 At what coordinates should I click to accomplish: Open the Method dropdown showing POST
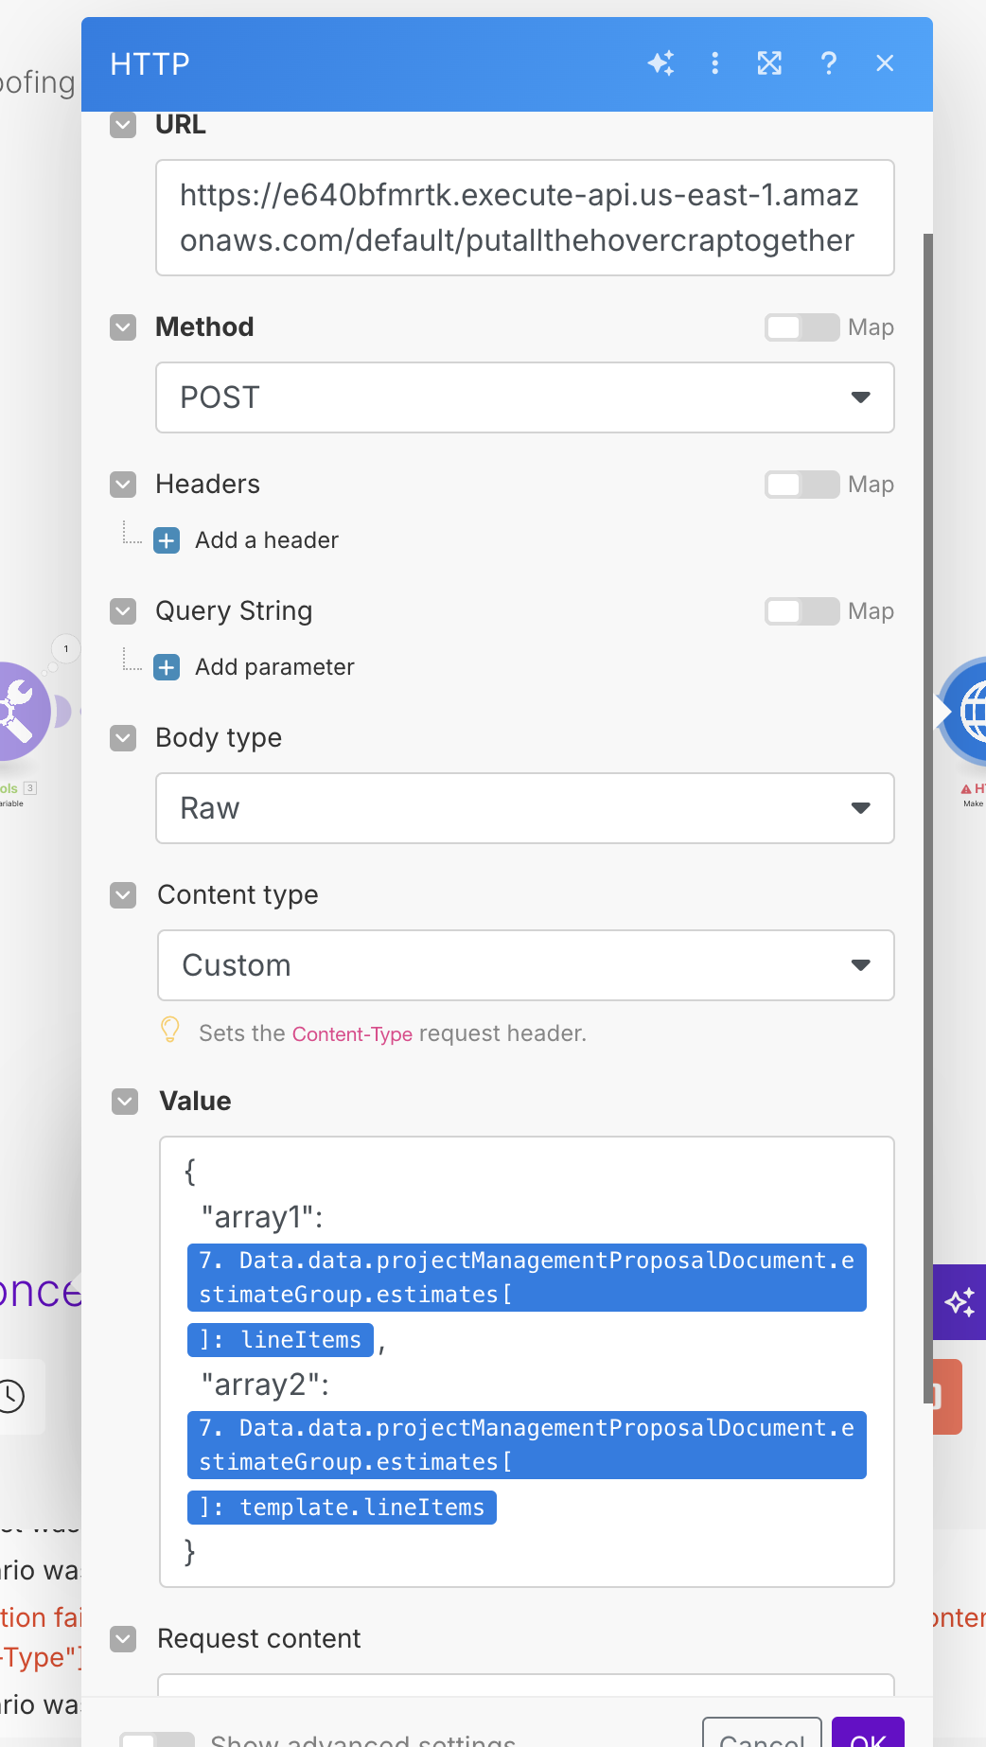pyautogui.click(x=524, y=397)
